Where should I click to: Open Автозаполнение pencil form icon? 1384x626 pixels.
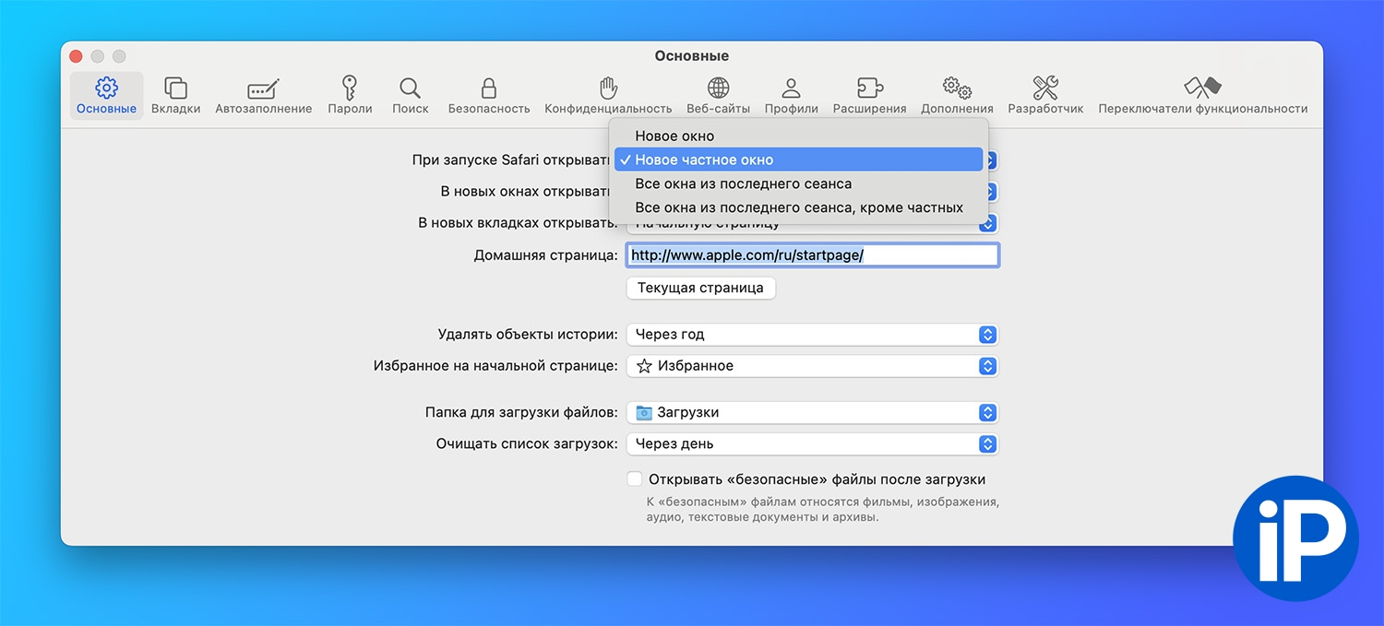[264, 96]
